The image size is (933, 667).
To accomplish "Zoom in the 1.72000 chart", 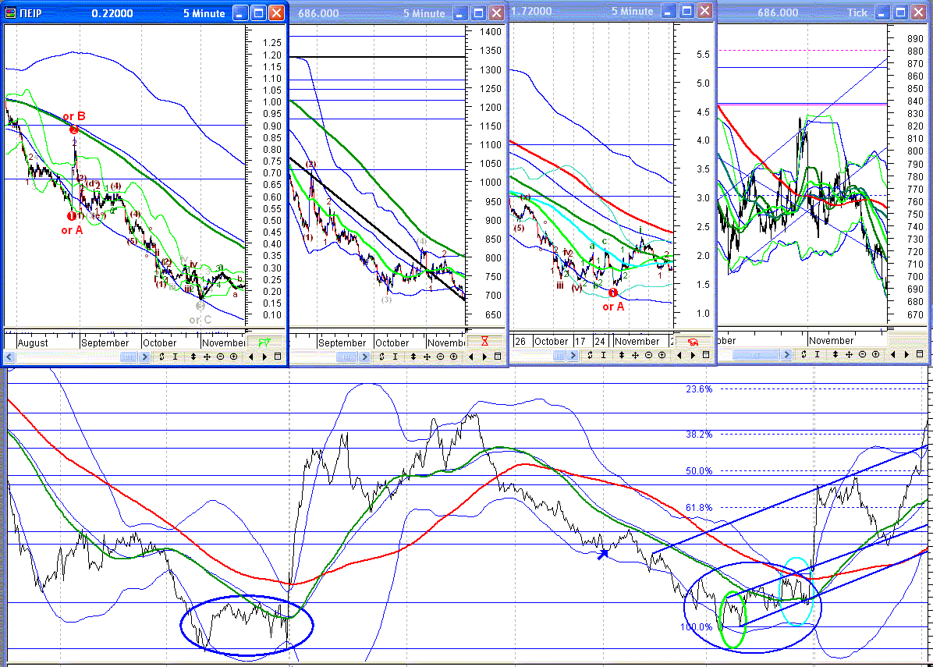I will pos(662,355).
